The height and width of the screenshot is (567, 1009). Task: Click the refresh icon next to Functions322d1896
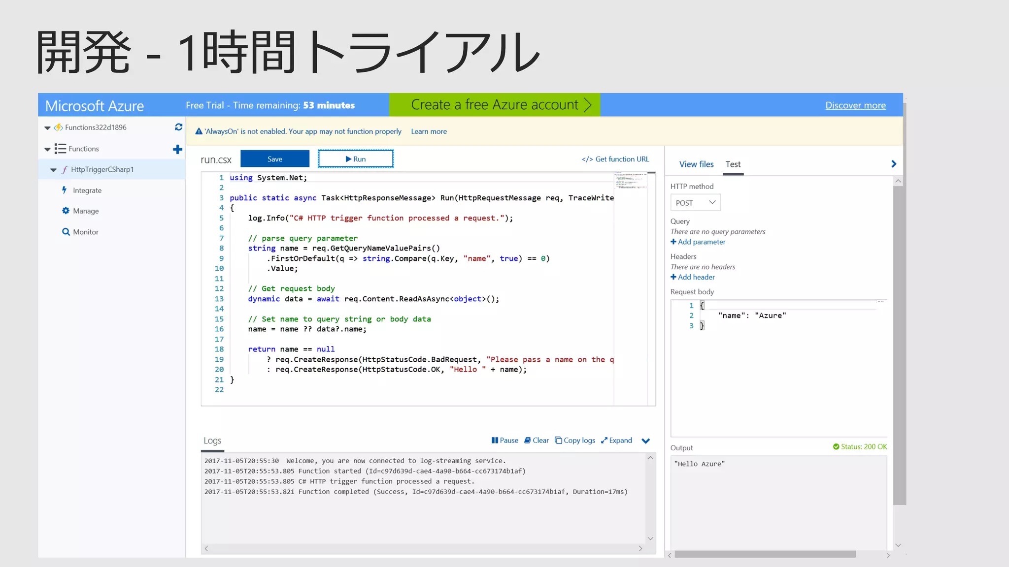click(178, 127)
